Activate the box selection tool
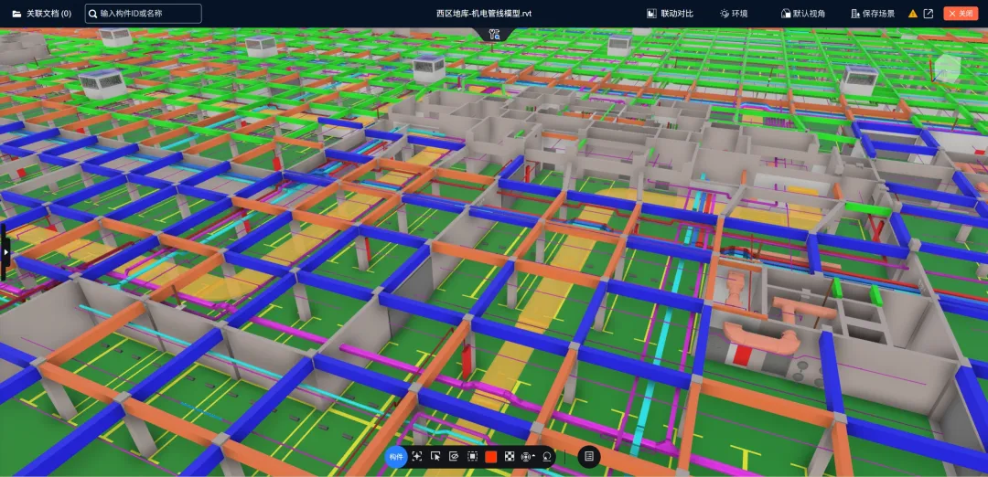The width and height of the screenshot is (988, 477). point(472,456)
